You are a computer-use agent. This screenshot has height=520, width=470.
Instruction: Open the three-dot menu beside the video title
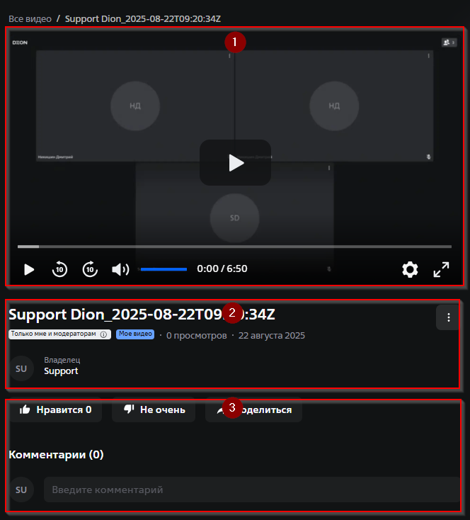(448, 318)
